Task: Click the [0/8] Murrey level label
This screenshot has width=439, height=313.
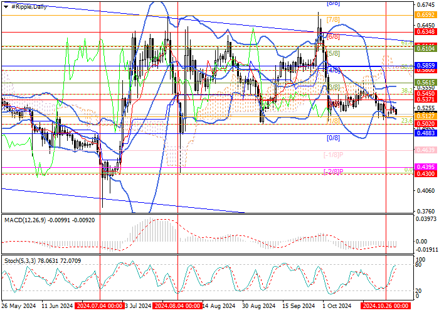Action: pos(333,138)
